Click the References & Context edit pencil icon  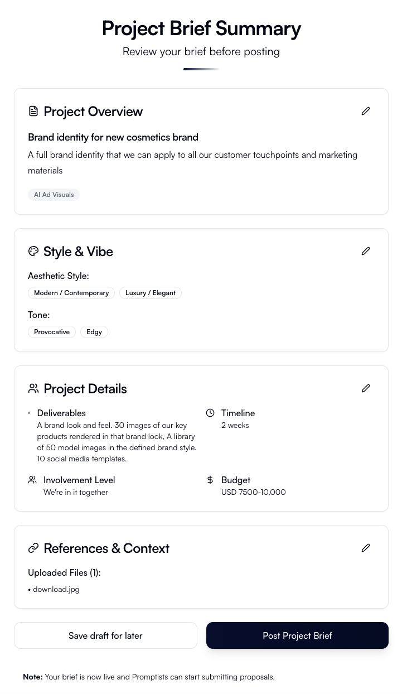(x=366, y=548)
